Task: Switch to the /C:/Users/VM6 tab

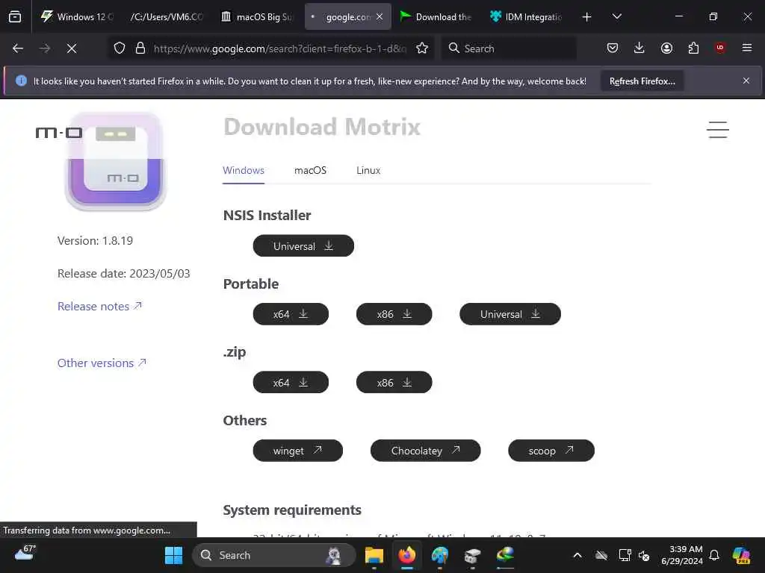Action: tap(166, 16)
